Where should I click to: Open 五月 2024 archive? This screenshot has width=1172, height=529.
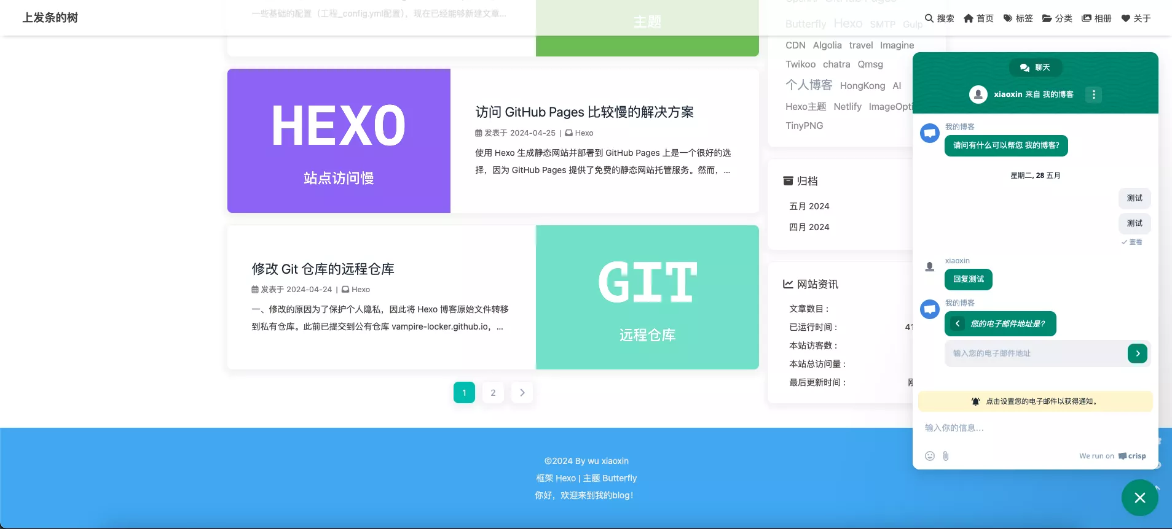pos(809,206)
